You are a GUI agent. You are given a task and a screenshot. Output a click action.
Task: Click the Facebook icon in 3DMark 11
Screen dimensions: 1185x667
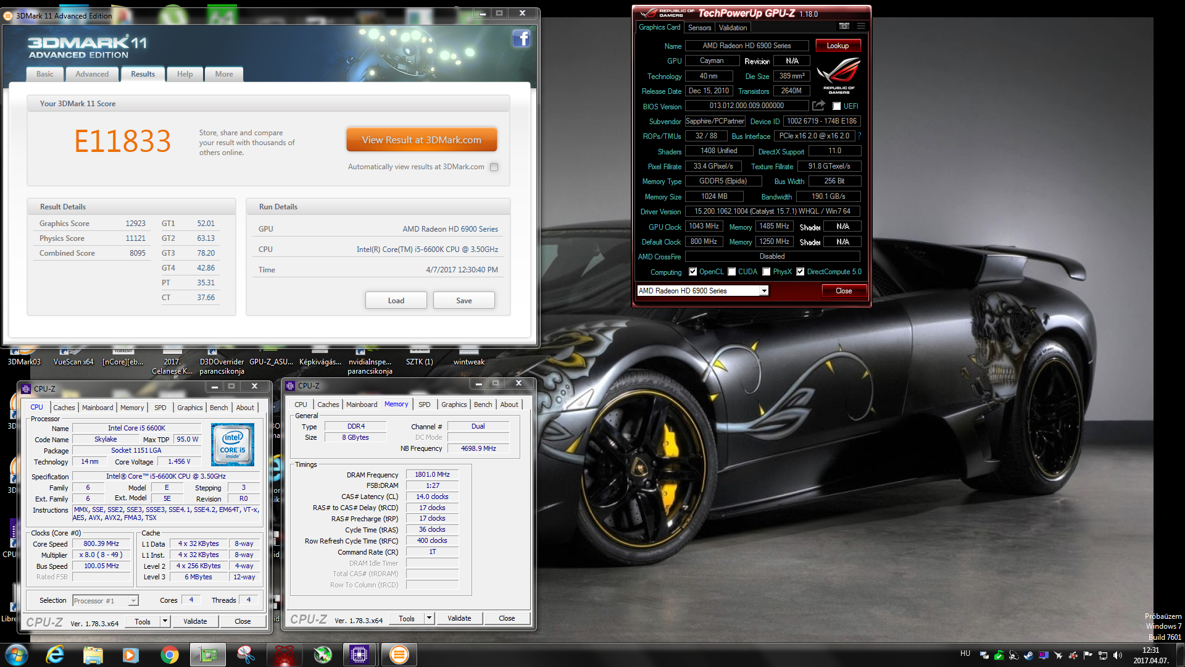point(522,39)
